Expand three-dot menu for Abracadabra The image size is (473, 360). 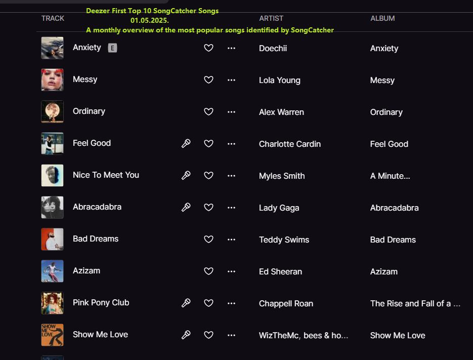point(231,208)
